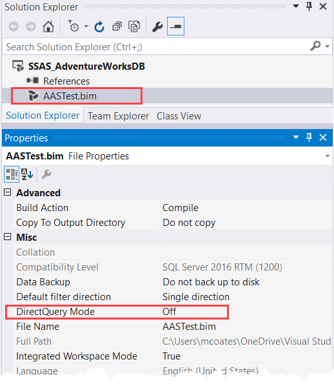This screenshot has width=334, height=386.
Task: Close the Solution Explorer panel
Action: click(323, 6)
